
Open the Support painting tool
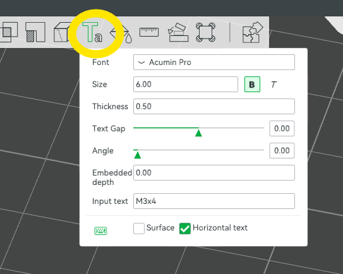point(35,32)
